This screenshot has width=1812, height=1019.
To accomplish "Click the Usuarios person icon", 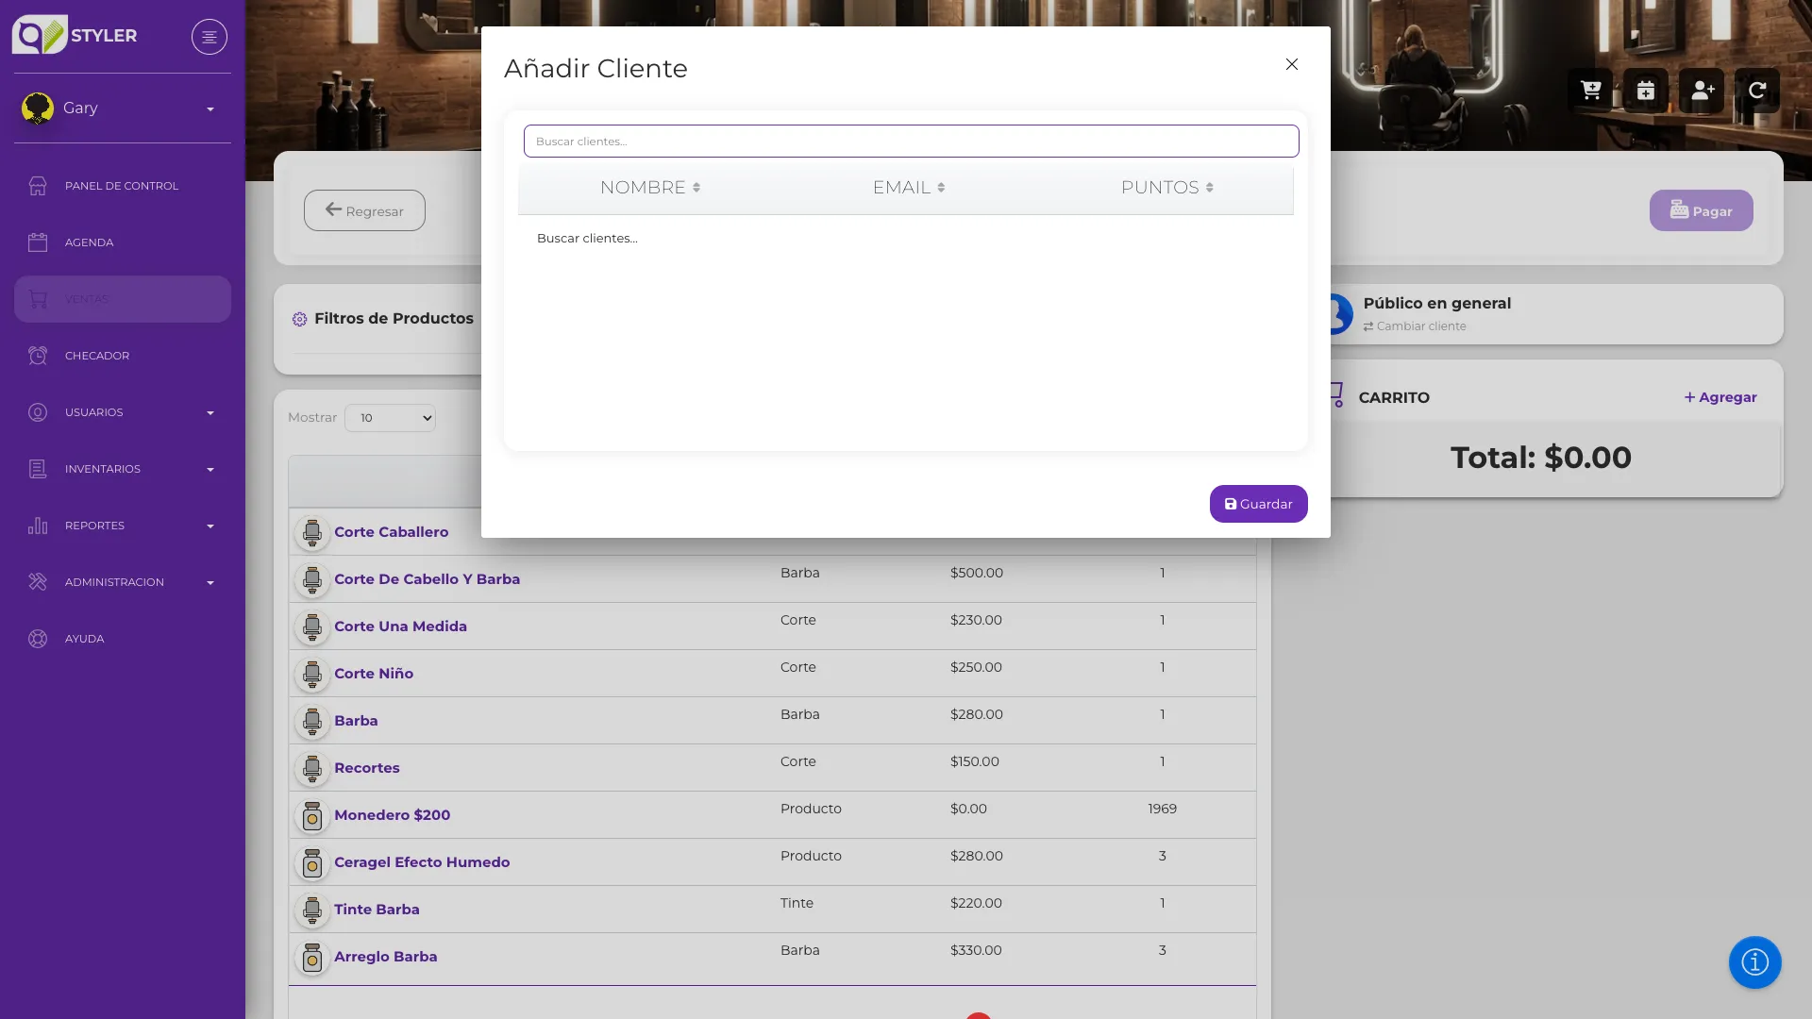I will [38, 412].
